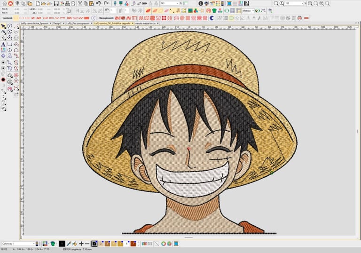Close the Design2 tab
361x253 pixels.
(x=64, y=23)
